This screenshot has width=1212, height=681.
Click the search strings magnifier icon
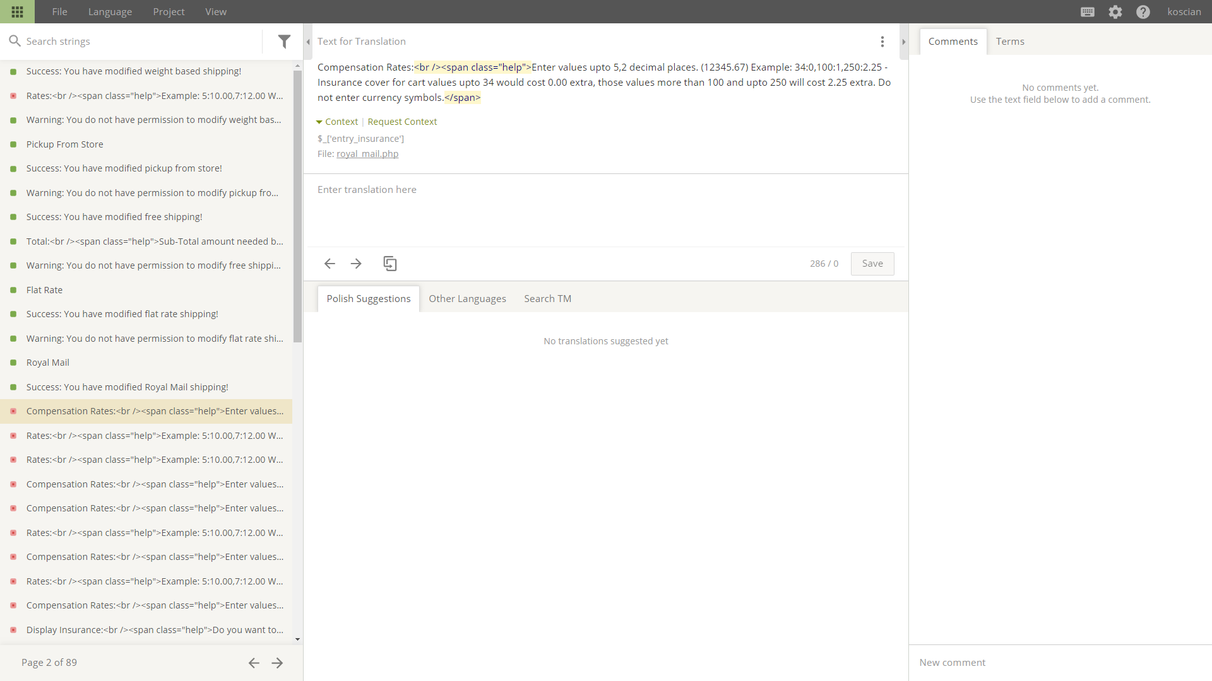[x=15, y=41]
